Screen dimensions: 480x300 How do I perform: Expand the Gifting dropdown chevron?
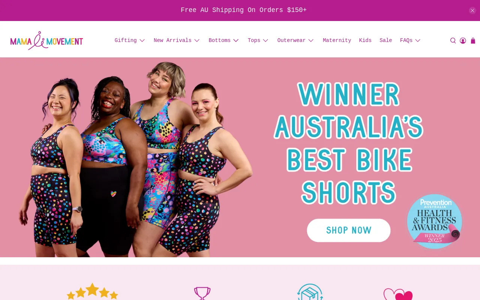[x=142, y=40]
